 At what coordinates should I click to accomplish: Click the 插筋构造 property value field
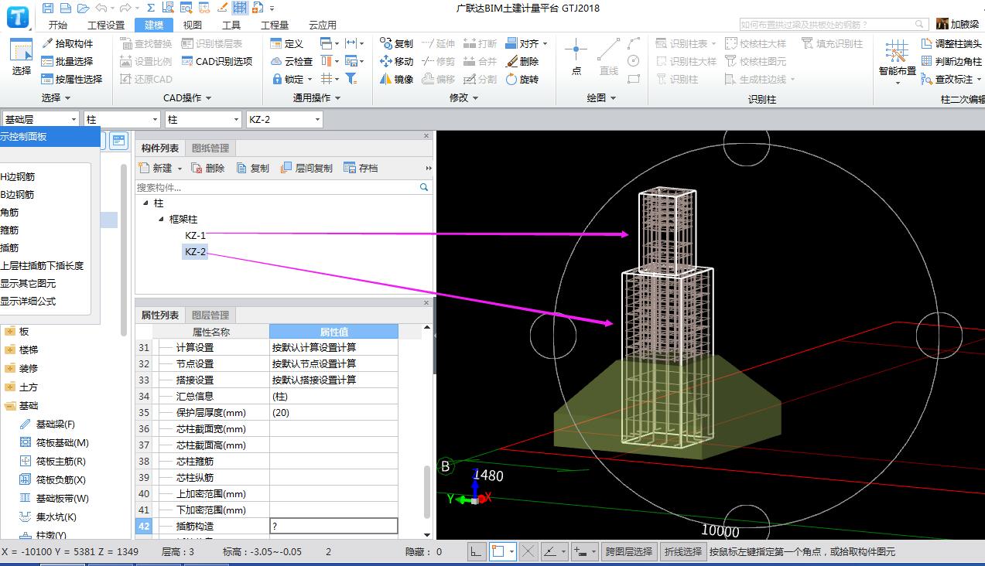point(333,526)
